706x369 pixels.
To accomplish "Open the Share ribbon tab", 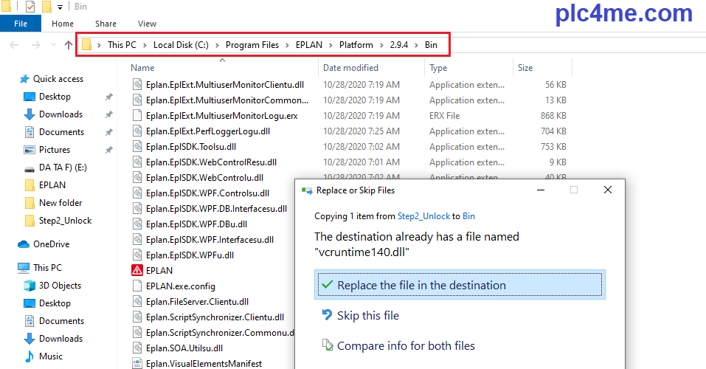I will 105,24.
